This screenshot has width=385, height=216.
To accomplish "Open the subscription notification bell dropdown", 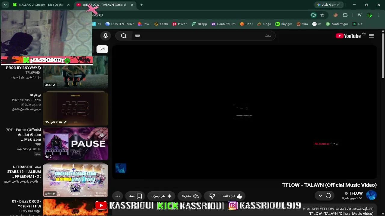I will click(x=325, y=196).
